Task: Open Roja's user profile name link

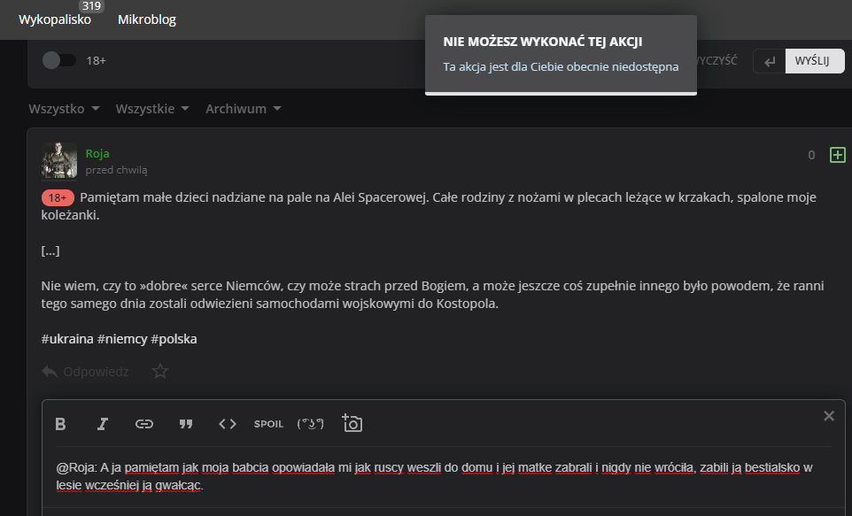Action: pos(97,154)
